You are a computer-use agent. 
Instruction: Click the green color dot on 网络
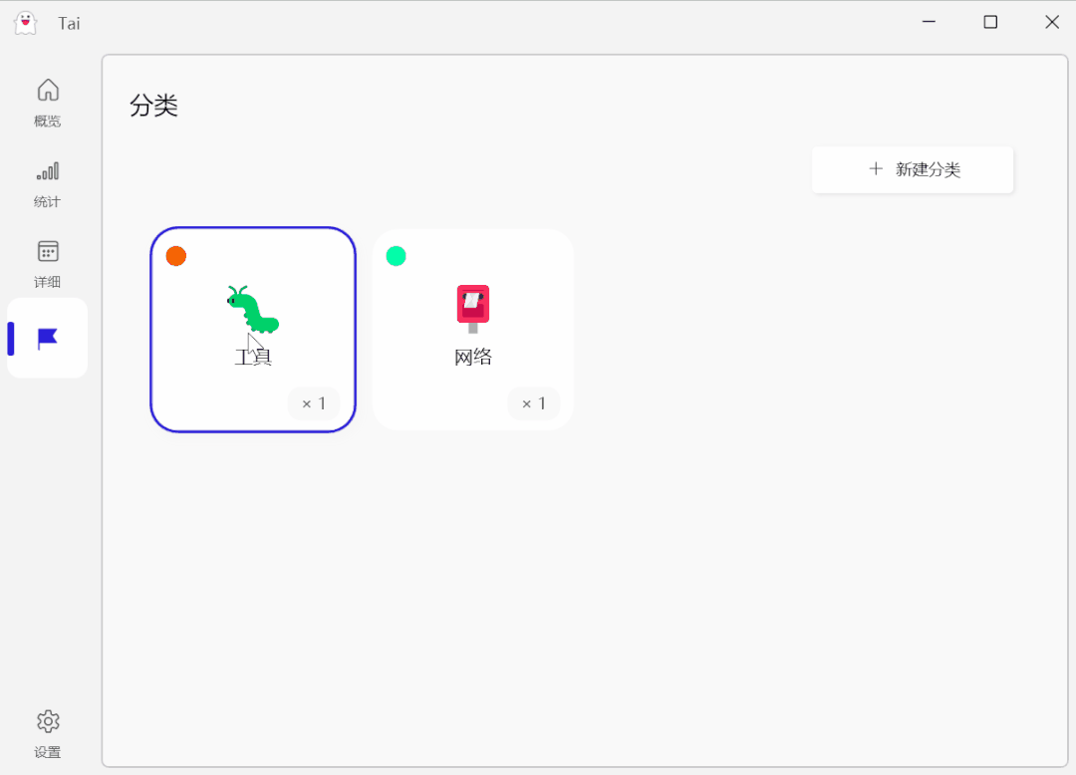click(396, 256)
